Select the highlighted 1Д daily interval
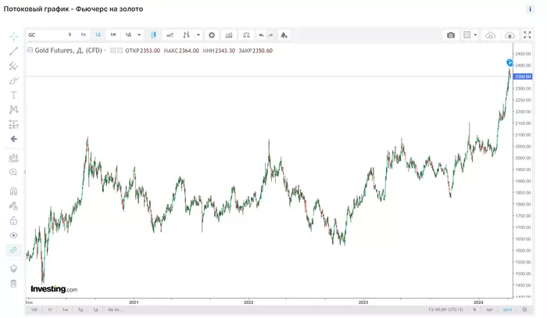The width and height of the screenshot is (547, 318). pyautogui.click(x=98, y=35)
